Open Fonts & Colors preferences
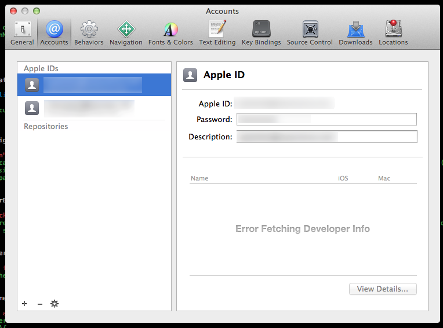 click(170, 33)
